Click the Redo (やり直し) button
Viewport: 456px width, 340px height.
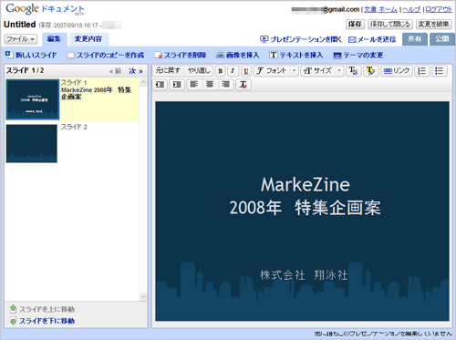[199, 70]
